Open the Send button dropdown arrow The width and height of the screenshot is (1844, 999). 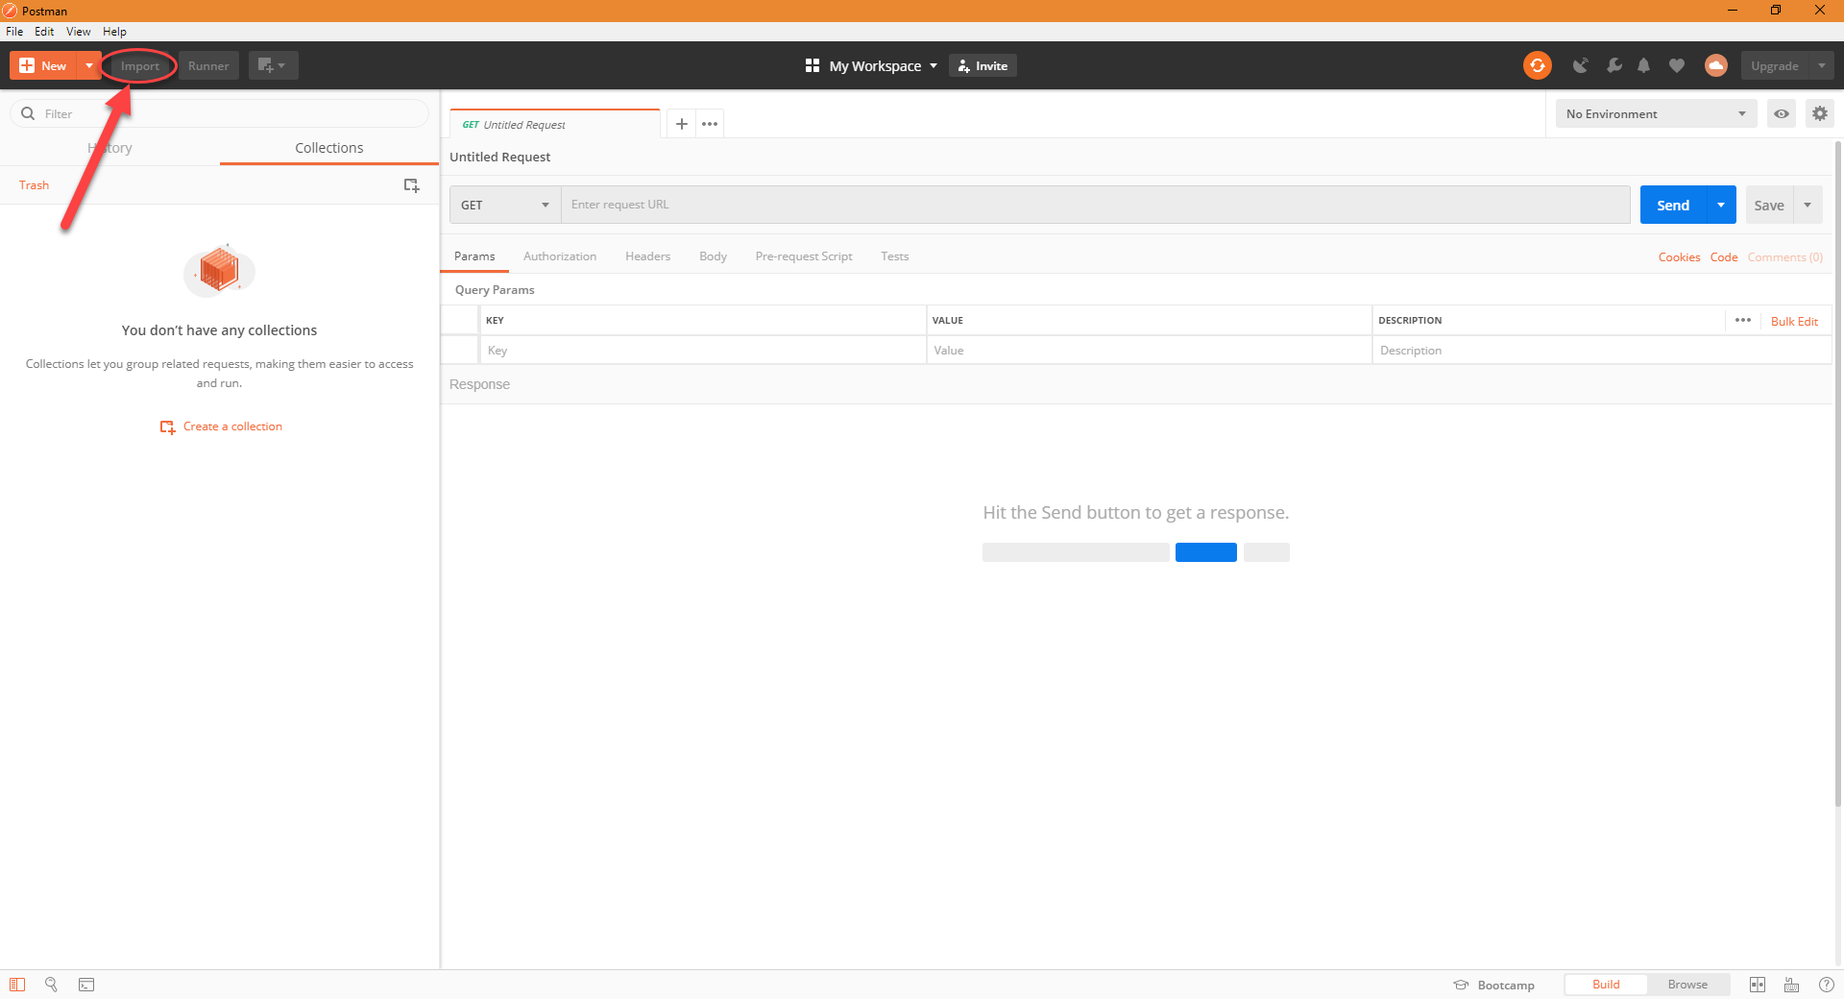click(1721, 205)
